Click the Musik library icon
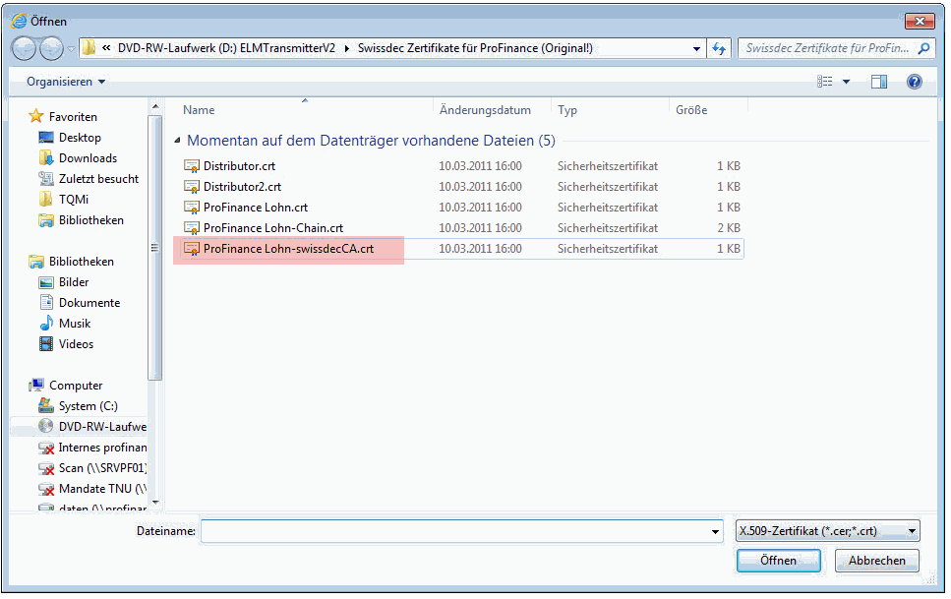The height and width of the screenshot is (599, 951). coord(45,324)
